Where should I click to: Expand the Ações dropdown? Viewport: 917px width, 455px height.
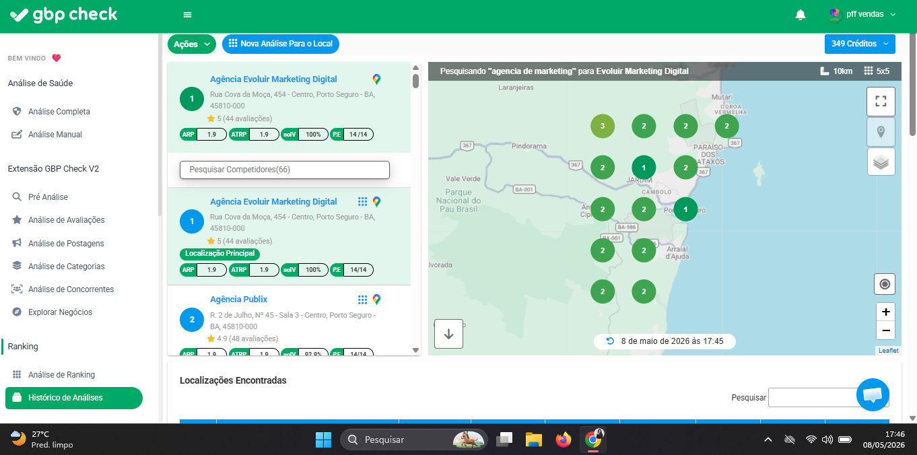tap(192, 44)
